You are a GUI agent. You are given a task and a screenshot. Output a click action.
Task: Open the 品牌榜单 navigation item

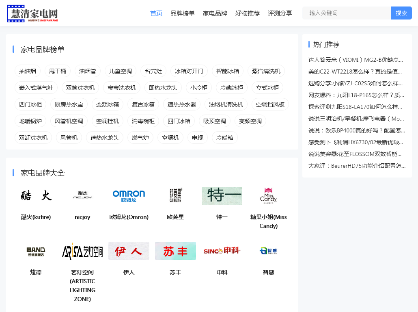[x=183, y=13]
